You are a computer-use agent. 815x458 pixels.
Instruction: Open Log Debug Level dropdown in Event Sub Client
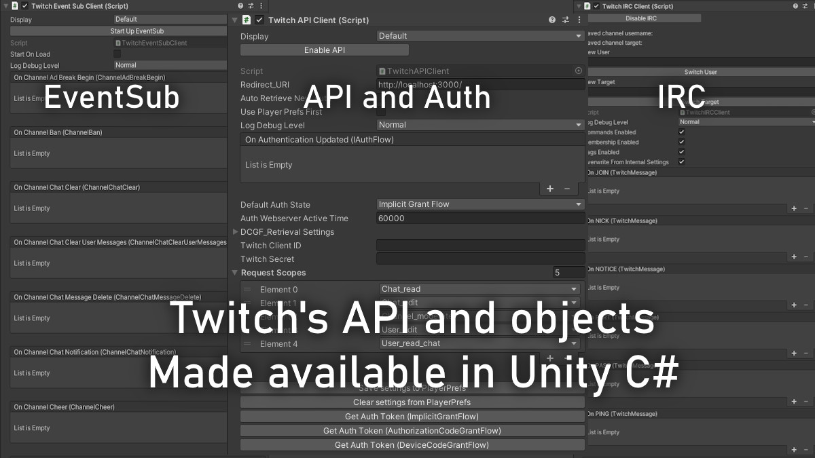point(170,65)
